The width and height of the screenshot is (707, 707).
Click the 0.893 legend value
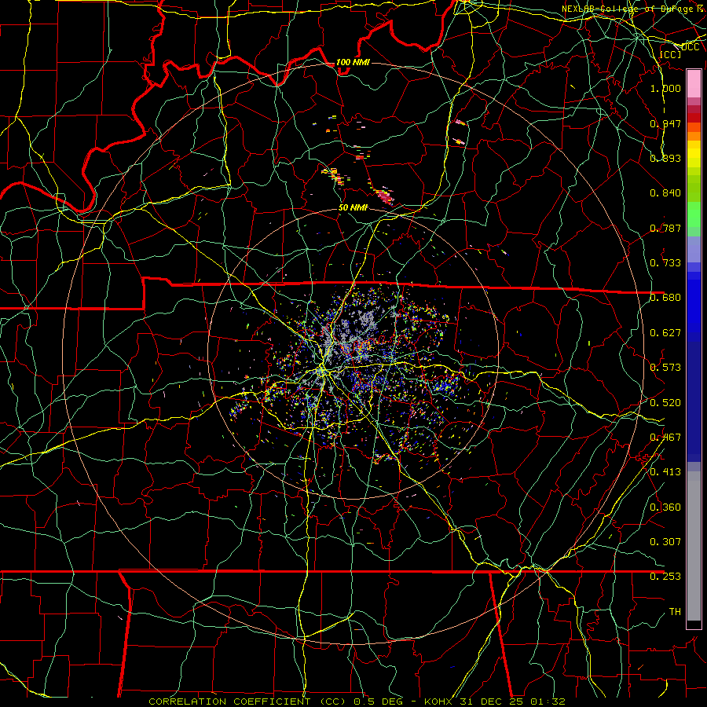[x=665, y=158]
